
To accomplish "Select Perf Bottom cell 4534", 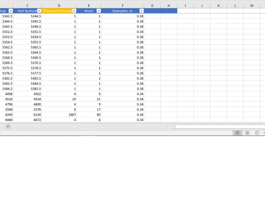I will tap(27, 99).
